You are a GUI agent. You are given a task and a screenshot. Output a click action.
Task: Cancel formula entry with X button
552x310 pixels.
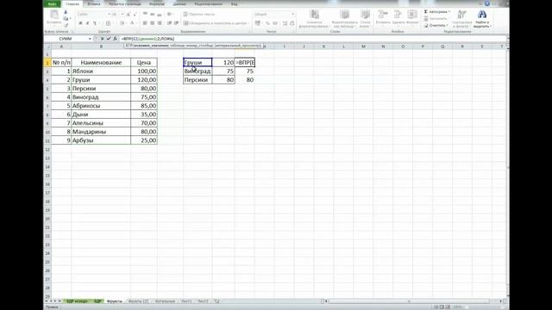(102, 39)
